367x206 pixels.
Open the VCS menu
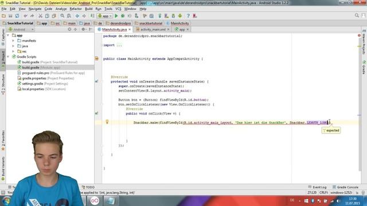(118, 9)
